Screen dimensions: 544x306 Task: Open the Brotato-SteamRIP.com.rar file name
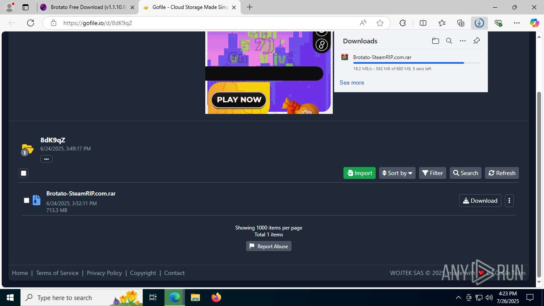point(81,193)
